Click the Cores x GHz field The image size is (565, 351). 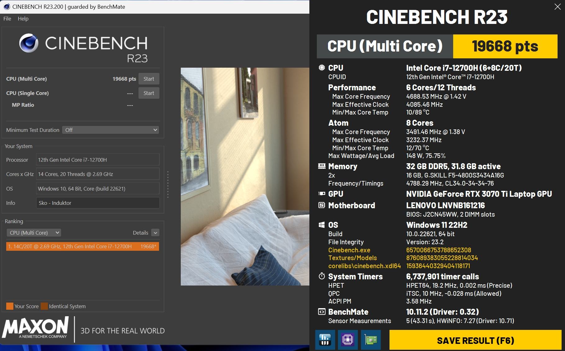click(98, 174)
